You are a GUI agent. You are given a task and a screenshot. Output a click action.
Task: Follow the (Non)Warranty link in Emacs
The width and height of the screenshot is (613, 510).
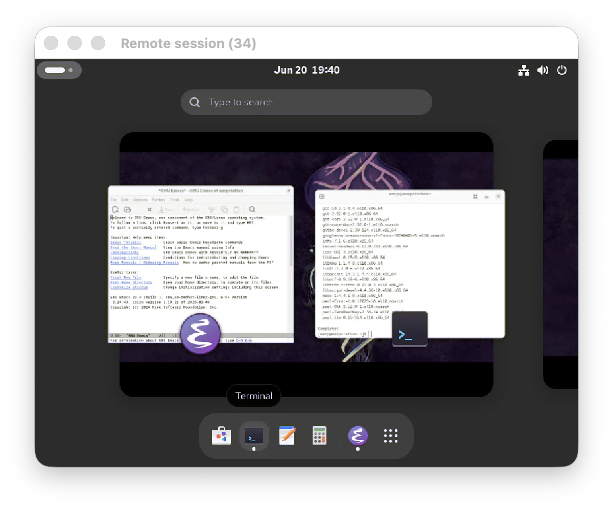[125, 252]
